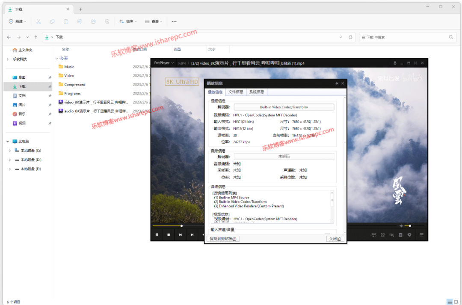
Task: Adjust the PotPlayer volume slider
Action: [415, 226]
